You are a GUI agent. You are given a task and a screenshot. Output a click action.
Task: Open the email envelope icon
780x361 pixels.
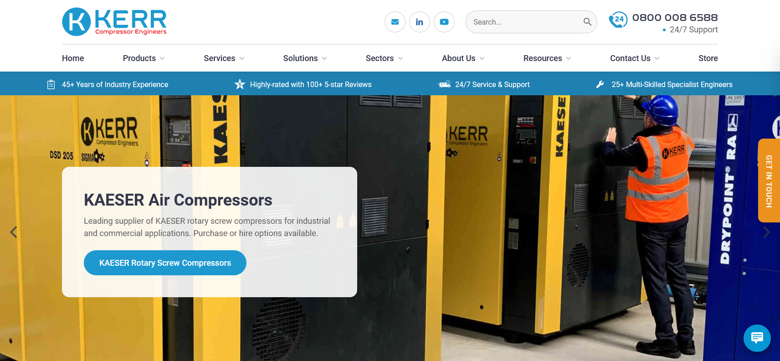[395, 22]
